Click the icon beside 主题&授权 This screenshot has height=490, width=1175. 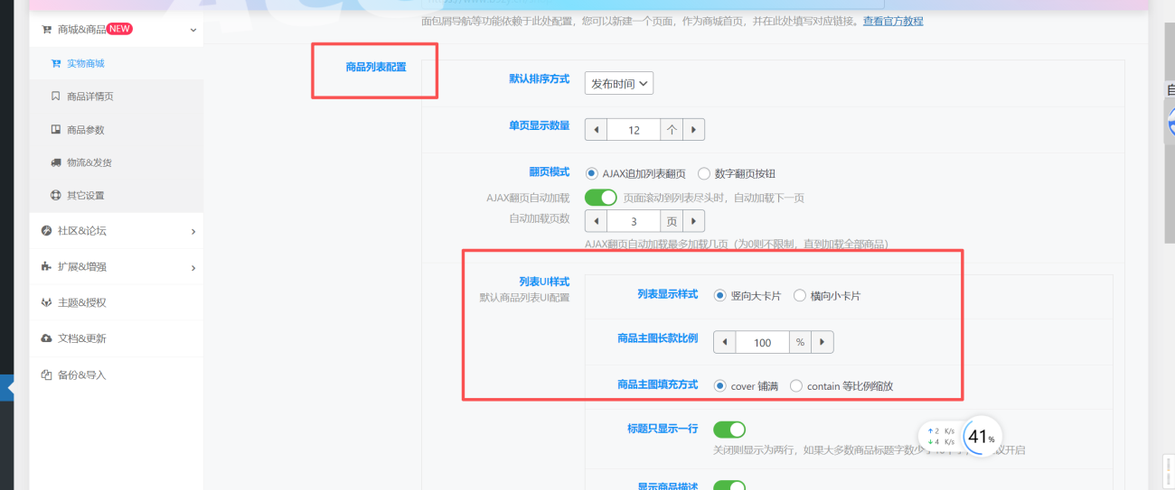point(47,303)
